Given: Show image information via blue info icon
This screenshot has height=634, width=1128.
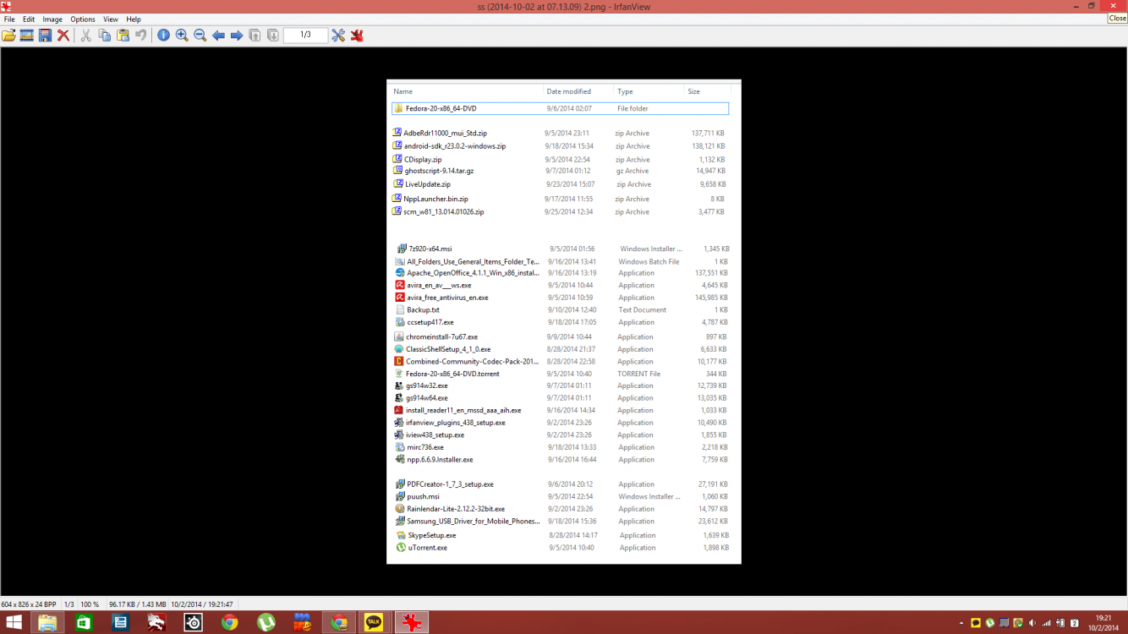Looking at the screenshot, I should click(163, 36).
